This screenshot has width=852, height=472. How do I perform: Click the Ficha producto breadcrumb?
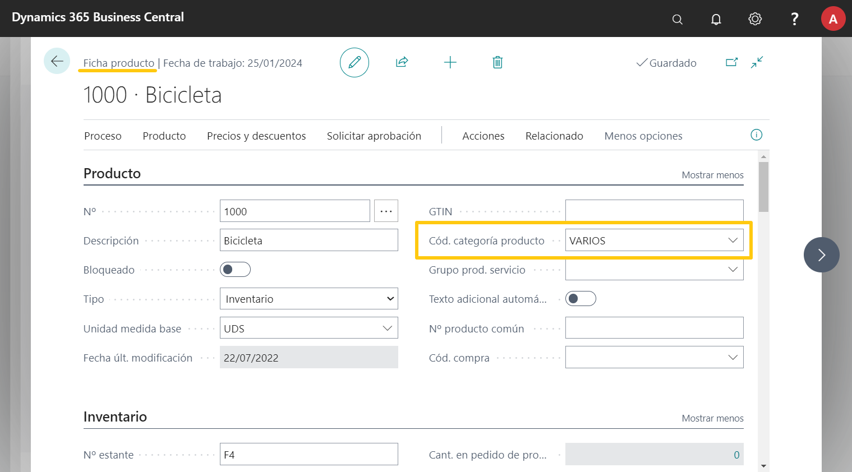(x=119, y=63)
